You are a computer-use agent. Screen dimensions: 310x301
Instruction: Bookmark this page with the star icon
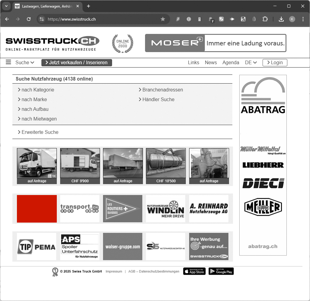tap(163, 19)
